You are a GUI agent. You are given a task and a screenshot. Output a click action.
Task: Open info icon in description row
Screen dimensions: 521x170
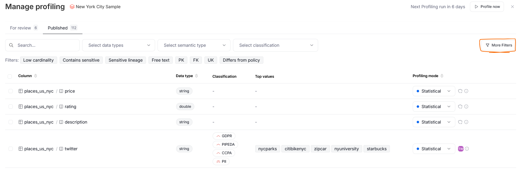click(x=466, y=122)
